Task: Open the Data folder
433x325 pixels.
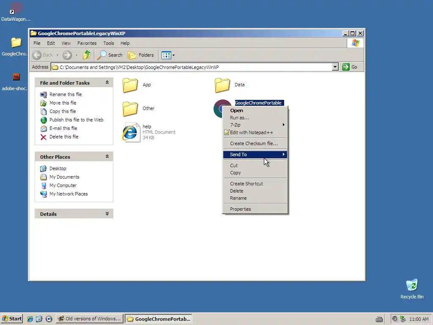Action: point(222,85)
